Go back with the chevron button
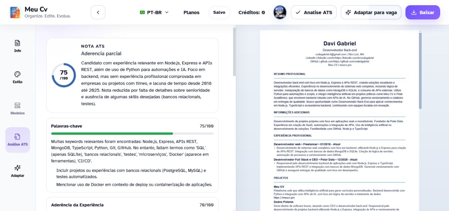The width and height of the screenshot is (449, 211). 98,13
